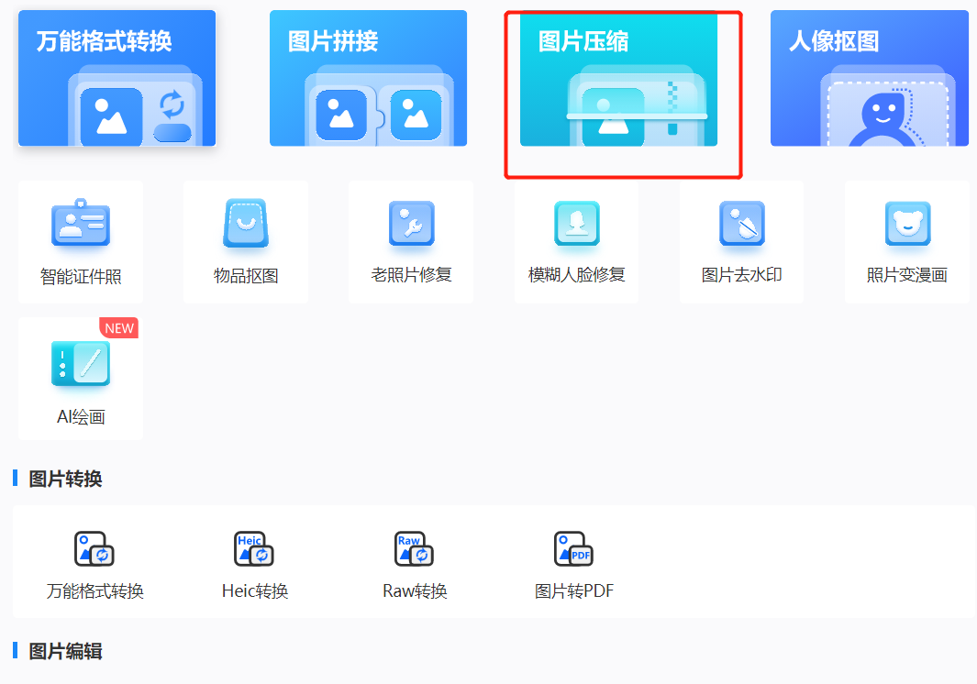Open the 智能证件照 ID photo tool
Viewport: 977px width, 684px height.
click(80, 241)
